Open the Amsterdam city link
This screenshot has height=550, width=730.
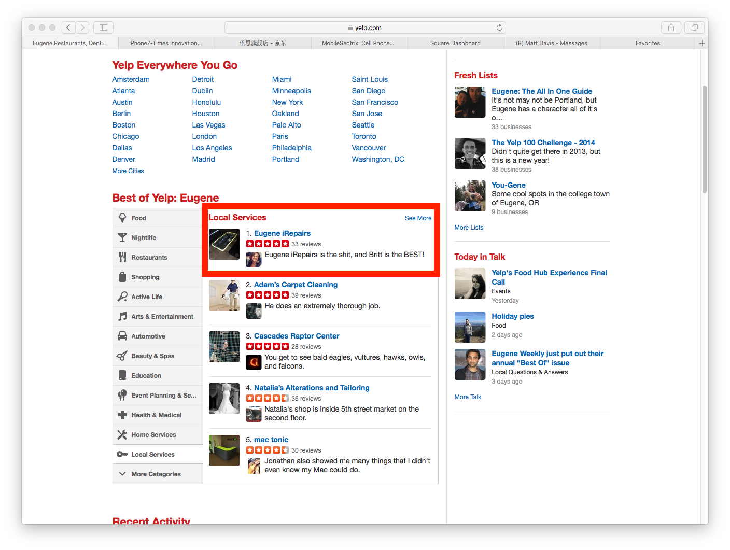[131, 79]
